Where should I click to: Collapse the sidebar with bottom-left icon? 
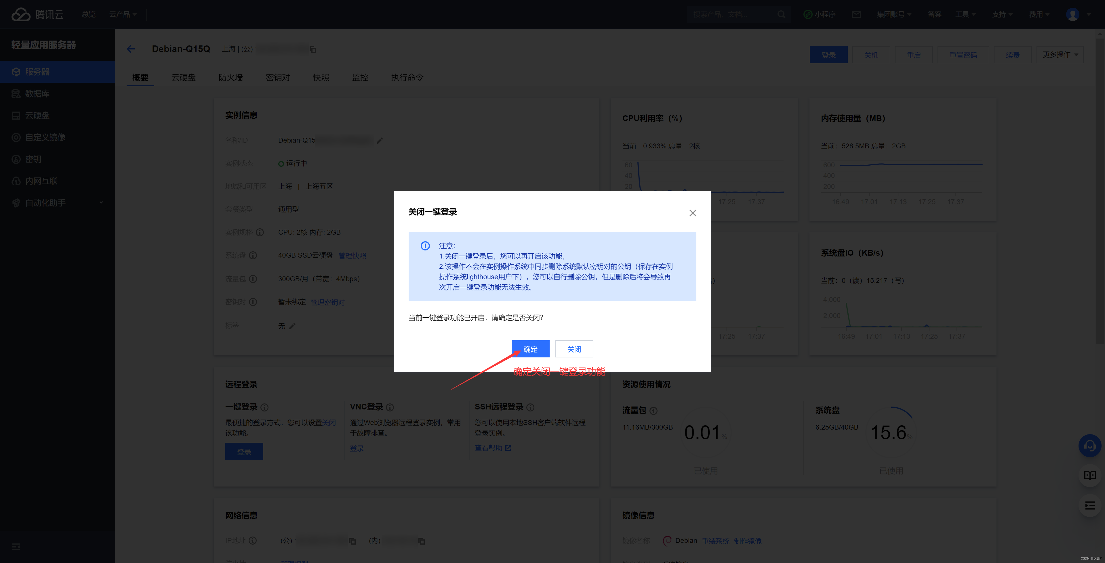click(16, 547)
